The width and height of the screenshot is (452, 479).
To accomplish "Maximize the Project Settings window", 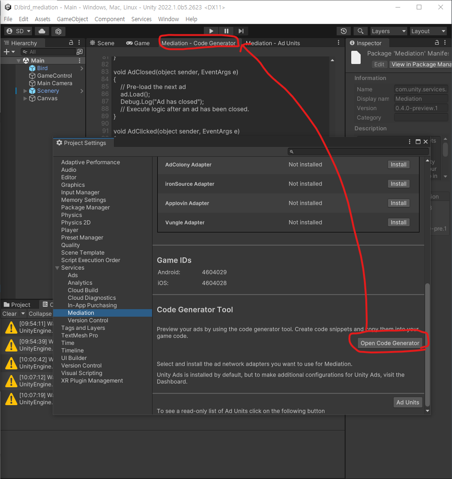I will [418, 142].
